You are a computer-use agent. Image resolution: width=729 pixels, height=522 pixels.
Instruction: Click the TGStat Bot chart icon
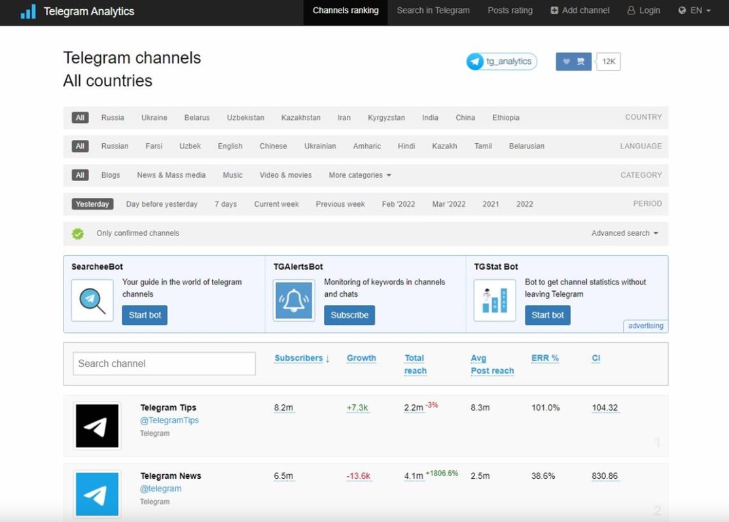[495, 300]
